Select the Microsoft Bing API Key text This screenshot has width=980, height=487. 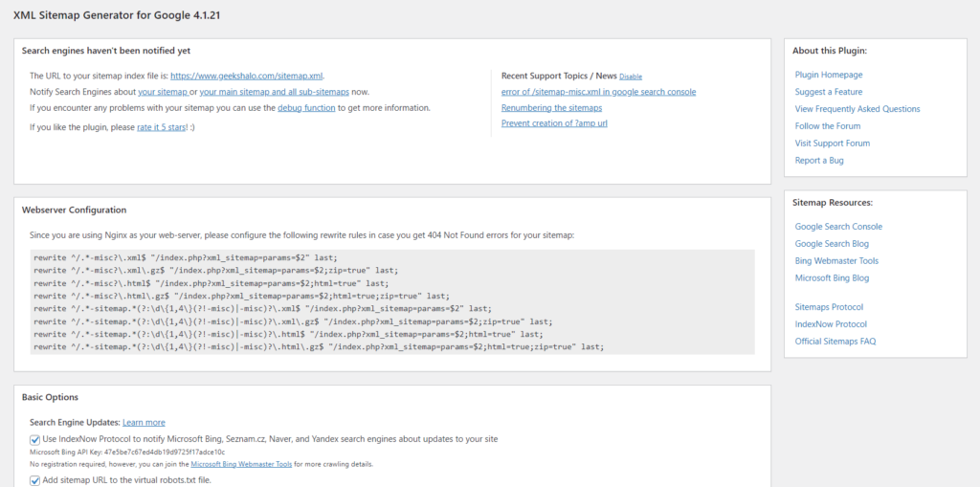(127, 452)
